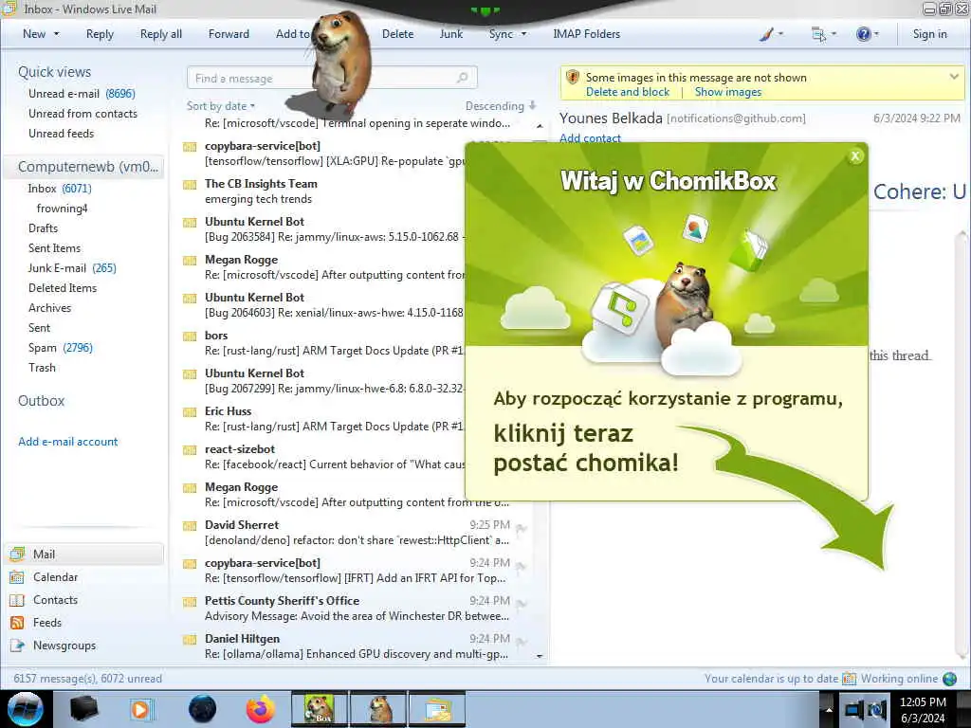971x728 pixels.
Task: Open the Spam folder
Action: click(60, 347)
